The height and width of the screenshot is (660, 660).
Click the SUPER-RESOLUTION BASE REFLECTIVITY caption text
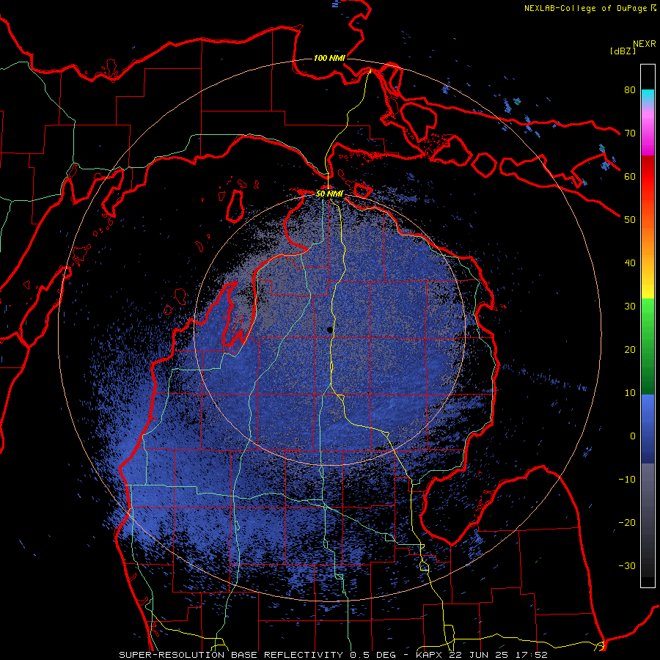click(x=231, y=655)
